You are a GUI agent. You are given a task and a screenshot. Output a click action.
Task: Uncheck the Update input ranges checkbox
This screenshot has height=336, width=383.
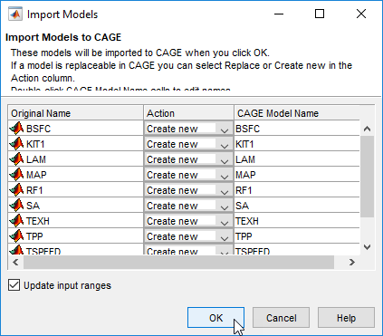click(14, 285)
